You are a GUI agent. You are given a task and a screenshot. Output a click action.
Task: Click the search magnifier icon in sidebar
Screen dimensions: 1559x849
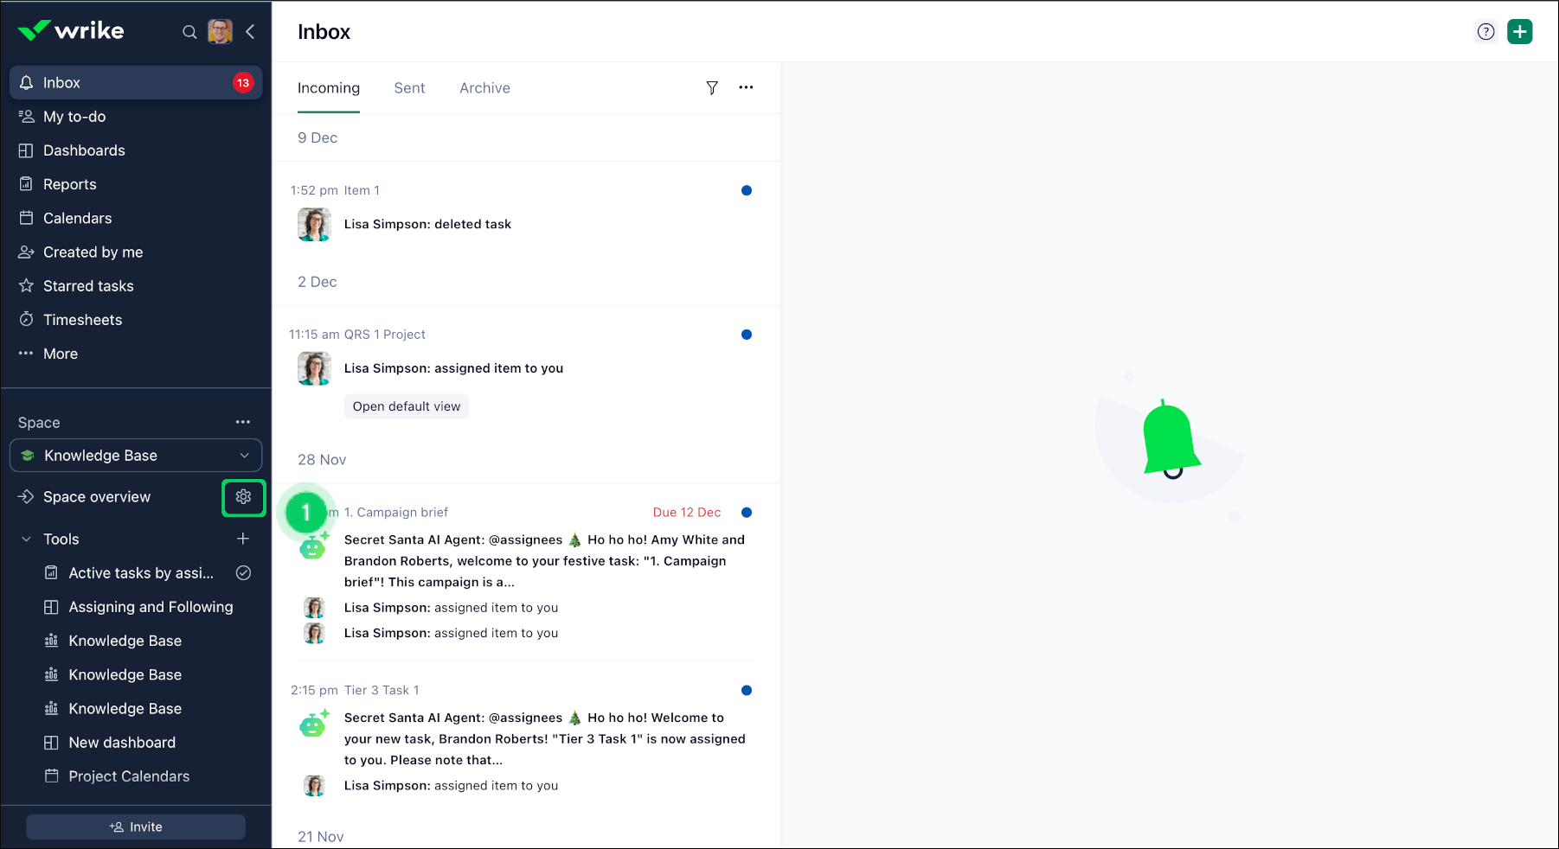189,32
